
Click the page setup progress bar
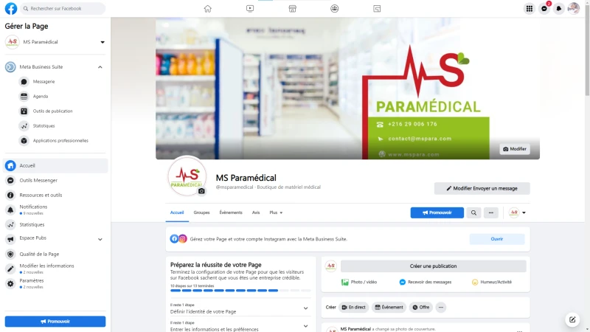click(240, 291)
